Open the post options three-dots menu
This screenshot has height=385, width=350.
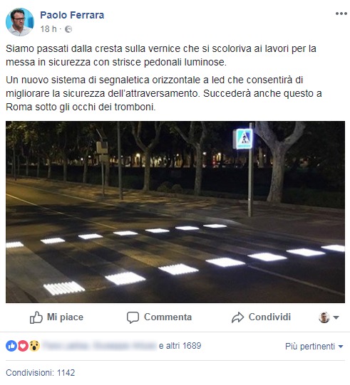point(341,14)
